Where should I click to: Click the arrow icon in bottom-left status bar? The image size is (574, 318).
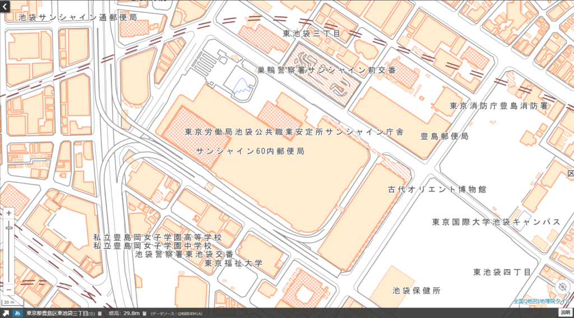(5, 313)
